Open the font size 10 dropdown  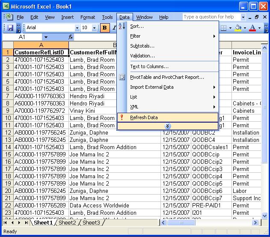(94, 28)
